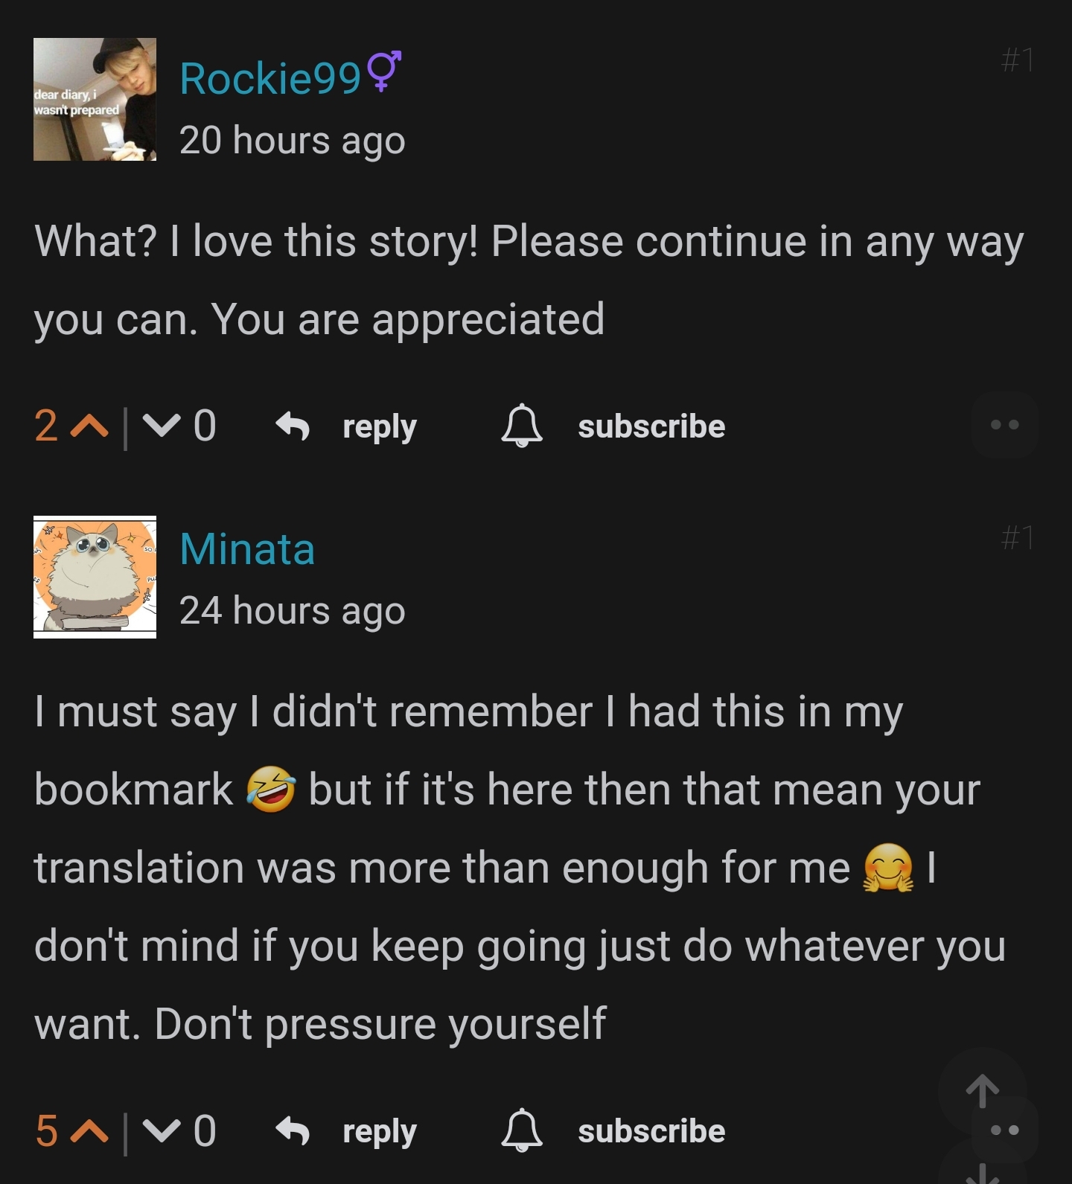The height and width of the screenshot is (1184, 1072).
Task: Click the reply arrow under Rockie99's comment
Action: coord(293,426)
